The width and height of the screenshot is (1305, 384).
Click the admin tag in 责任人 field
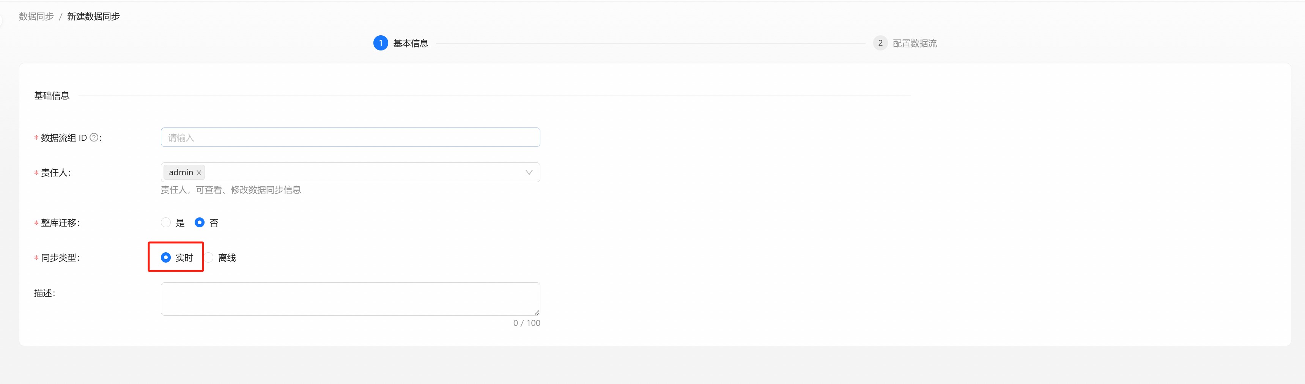[x=181, y=172]
